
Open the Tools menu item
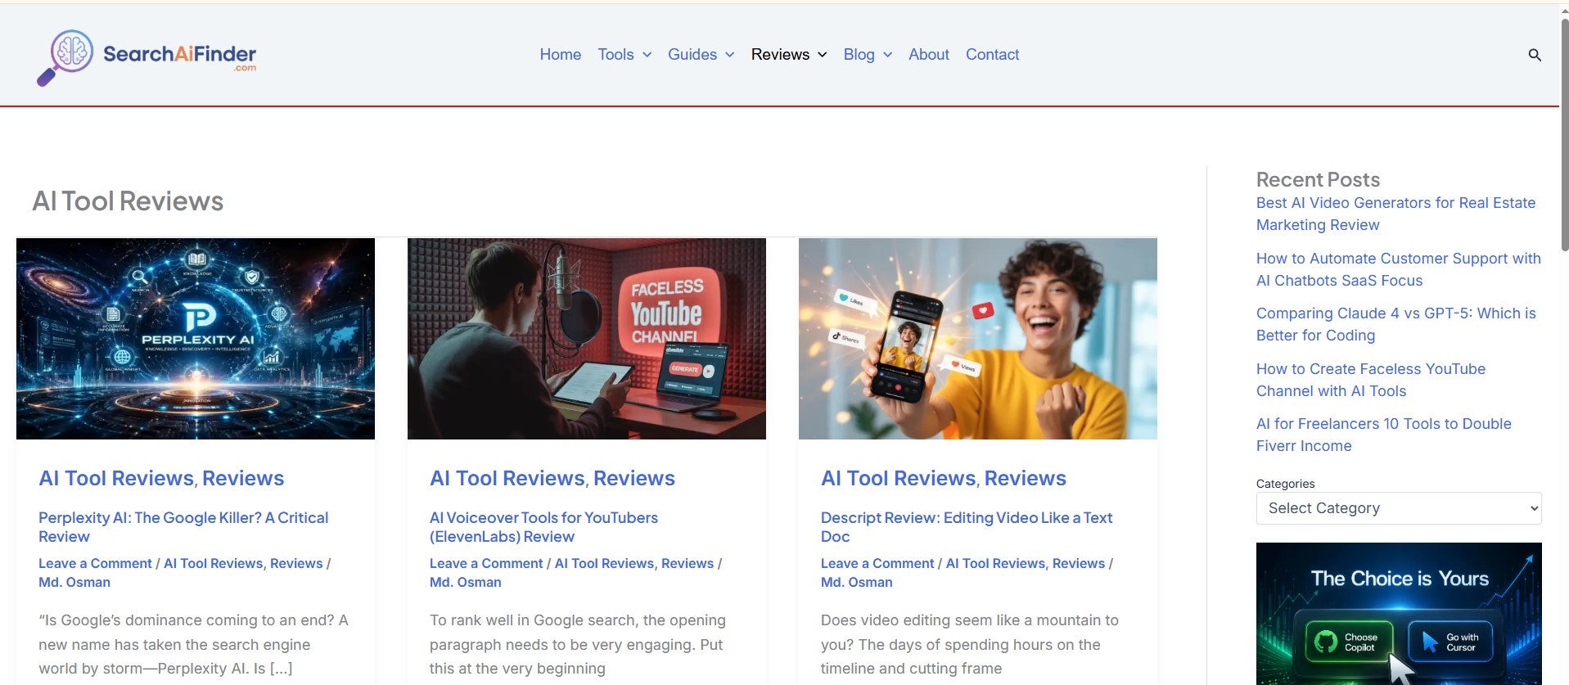coord(615,55)
